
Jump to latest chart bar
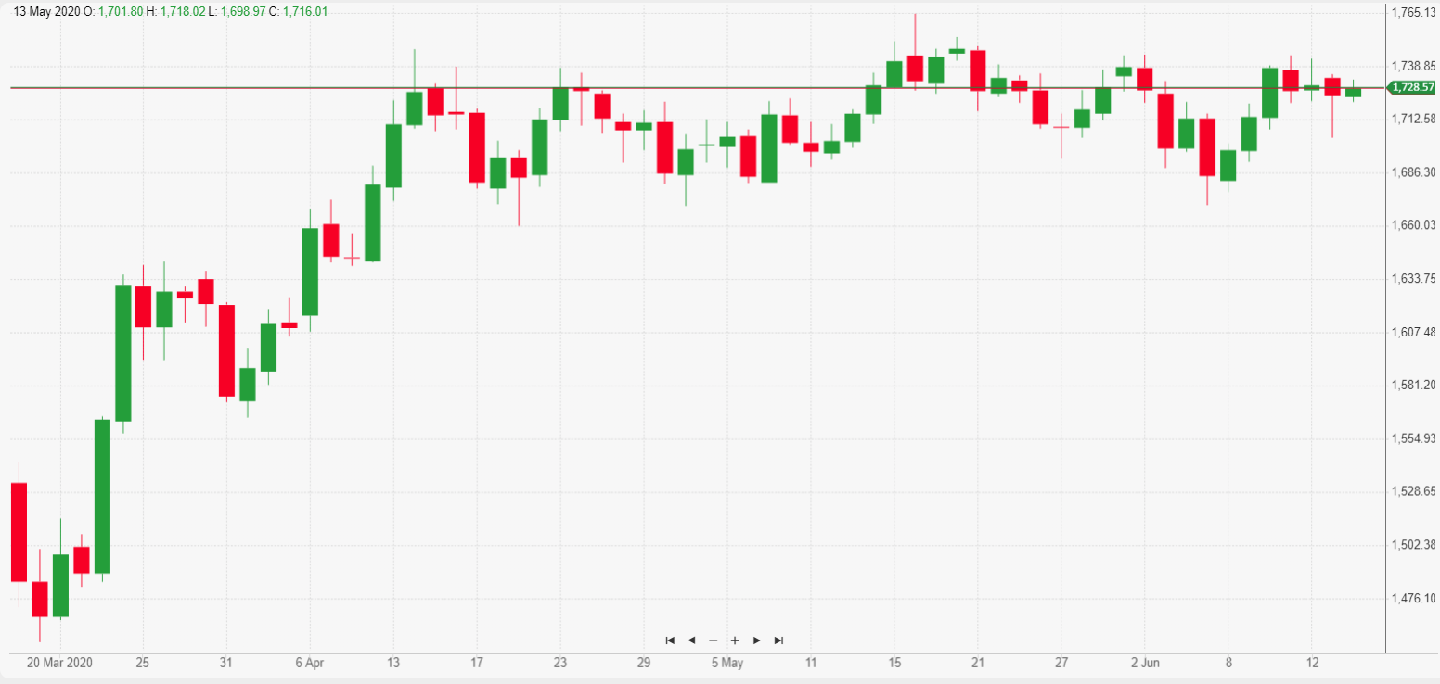[x=778, y=640]
